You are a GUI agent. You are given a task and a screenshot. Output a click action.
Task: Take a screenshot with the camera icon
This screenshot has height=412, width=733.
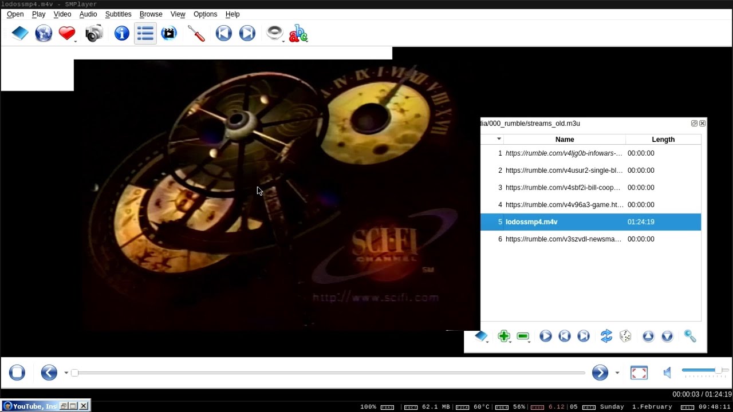(93, 33)
